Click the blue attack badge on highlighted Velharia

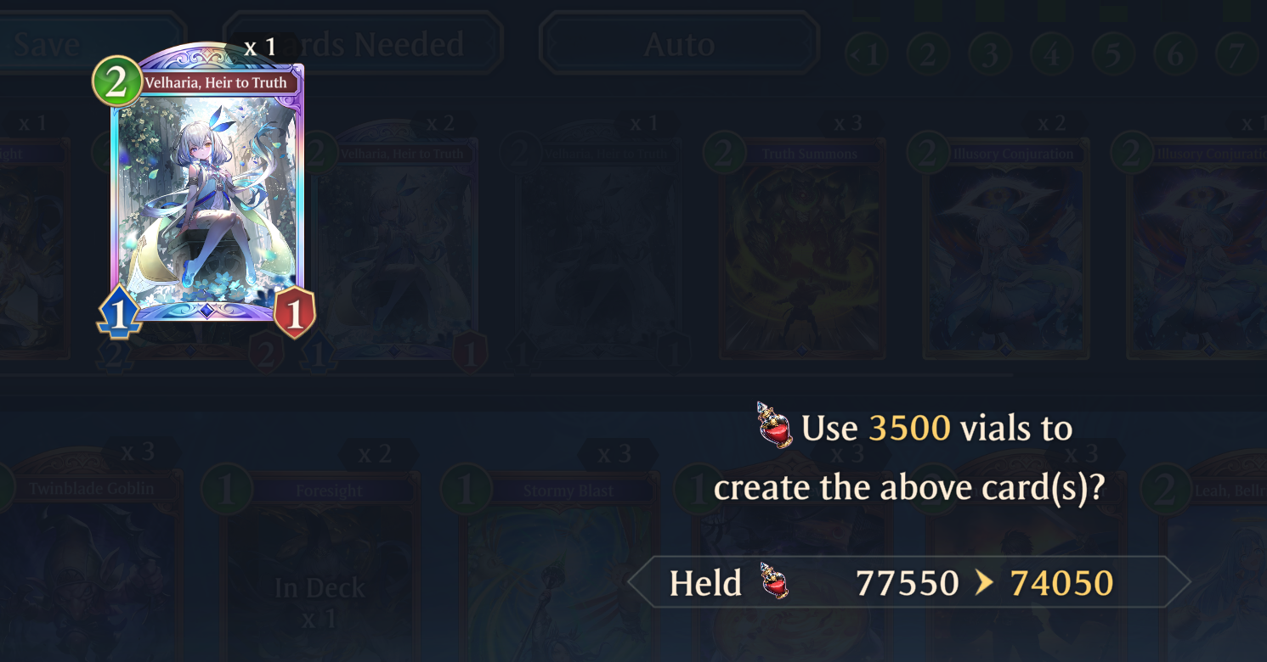(119, 313)
